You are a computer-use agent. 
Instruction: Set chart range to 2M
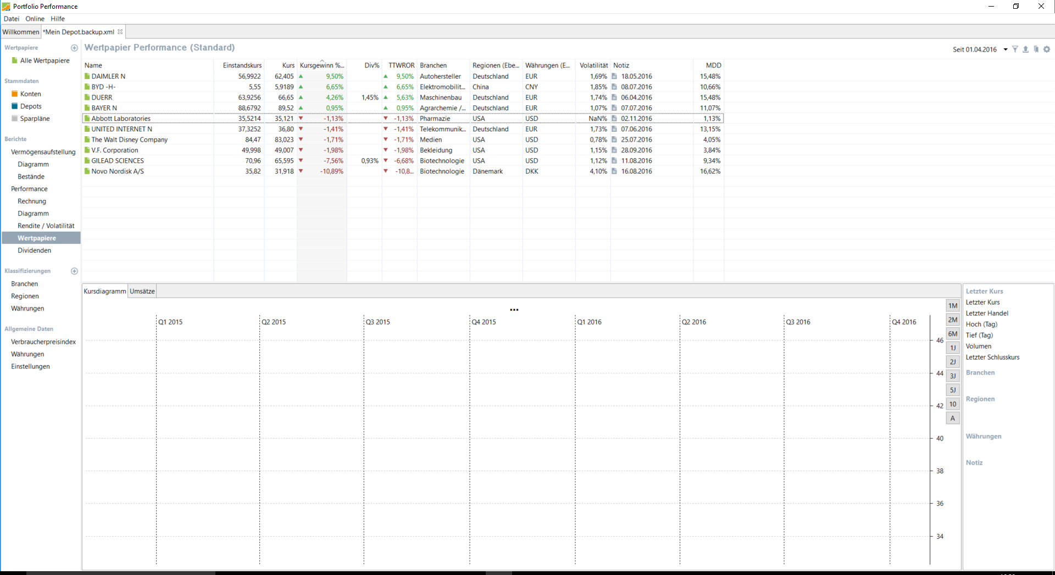(x=953, y=320)
